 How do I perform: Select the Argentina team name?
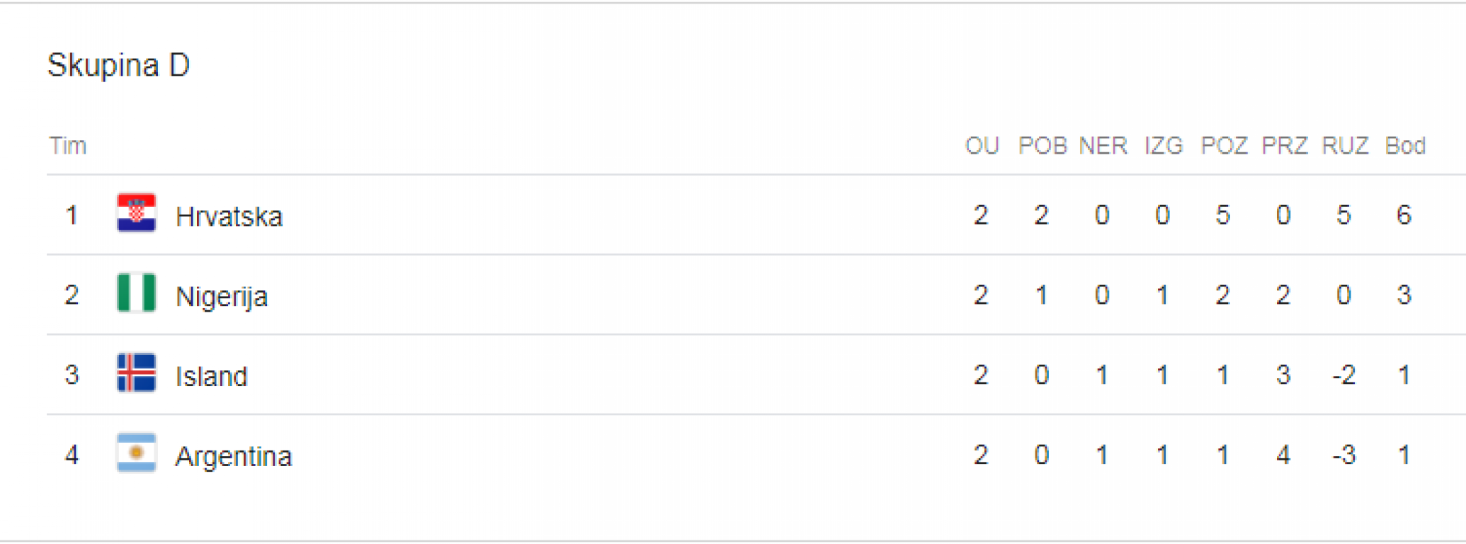click(234, 456)
